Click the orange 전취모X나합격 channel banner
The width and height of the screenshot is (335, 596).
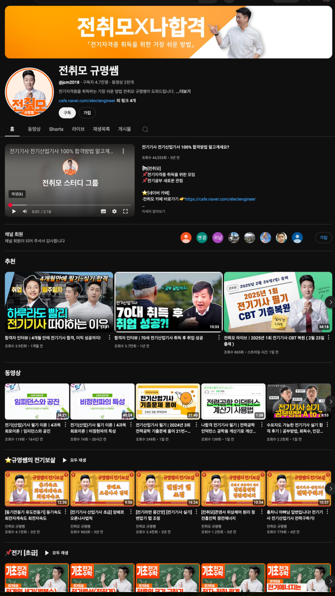point(169,32)
